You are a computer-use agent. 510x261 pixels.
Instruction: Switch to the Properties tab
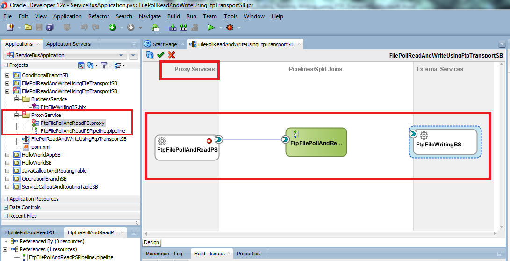tap(248, 254)
